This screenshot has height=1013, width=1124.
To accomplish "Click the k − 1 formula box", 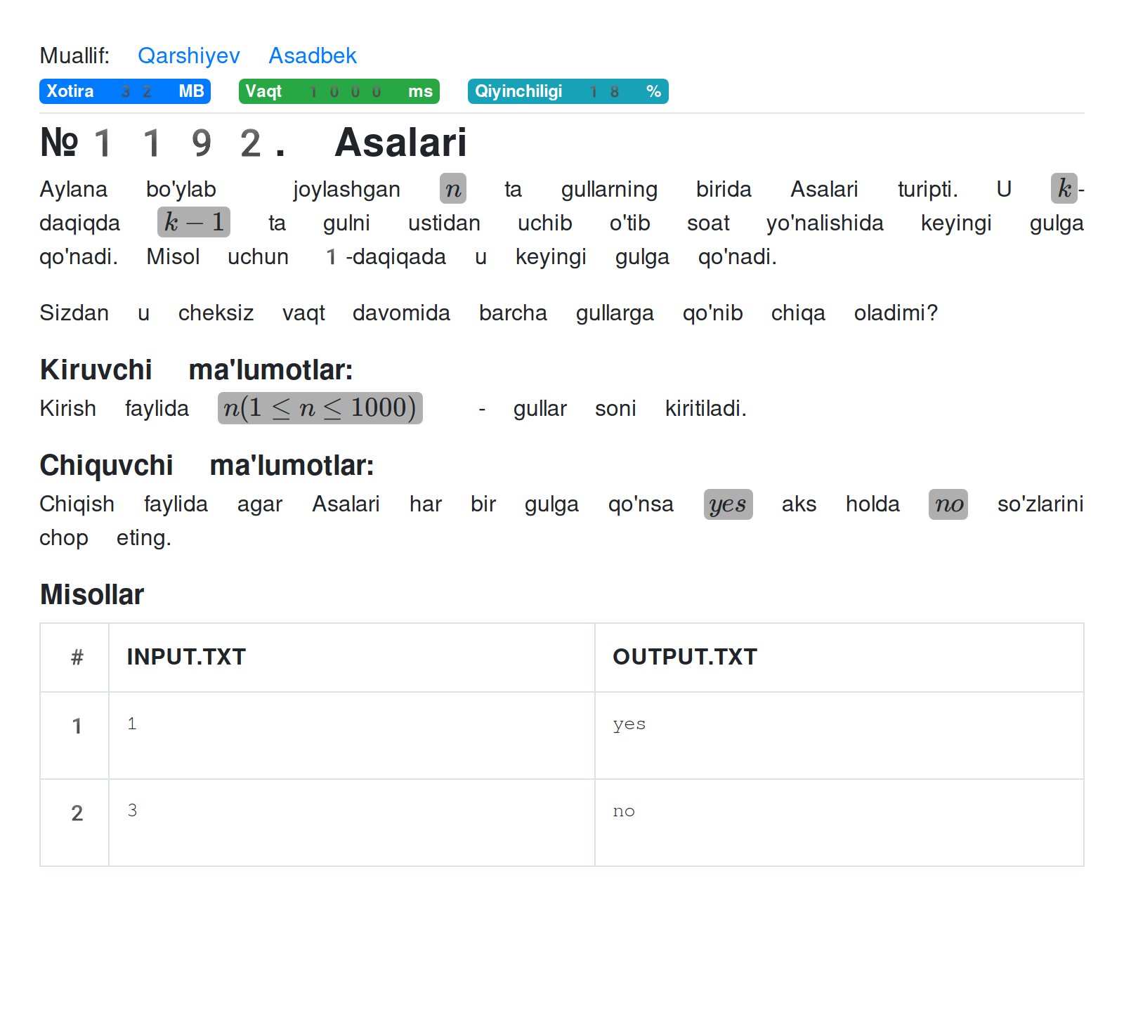I will point(194,223).
